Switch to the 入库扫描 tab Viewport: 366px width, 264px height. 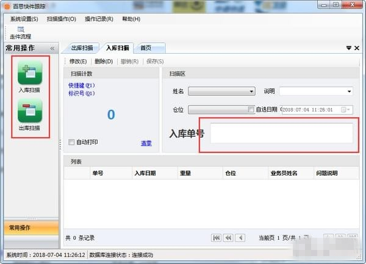click(117, 48)
